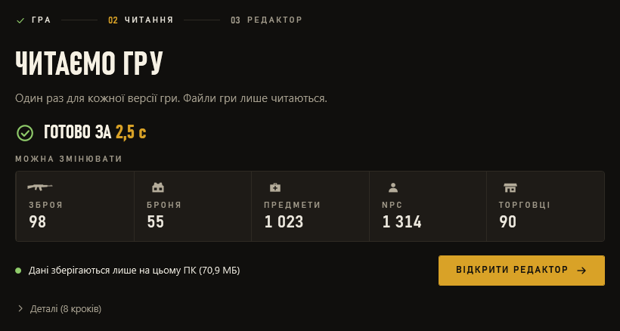
Task: Click the arrow icon on Відкрити редактор
Action: (x=581, y=271)
